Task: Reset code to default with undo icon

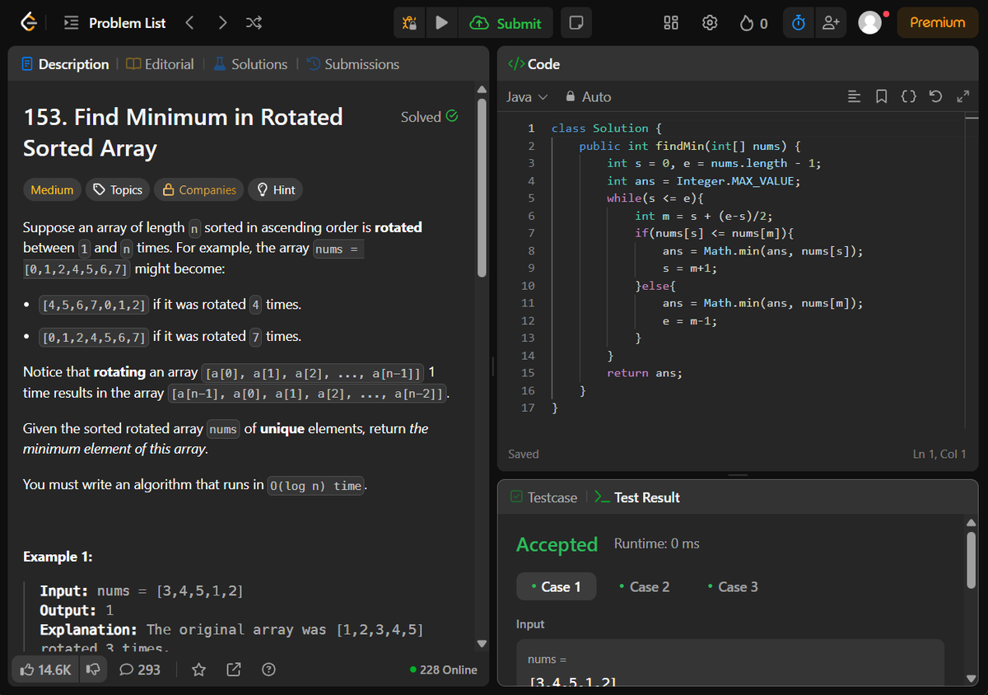Action: [935, 97]
